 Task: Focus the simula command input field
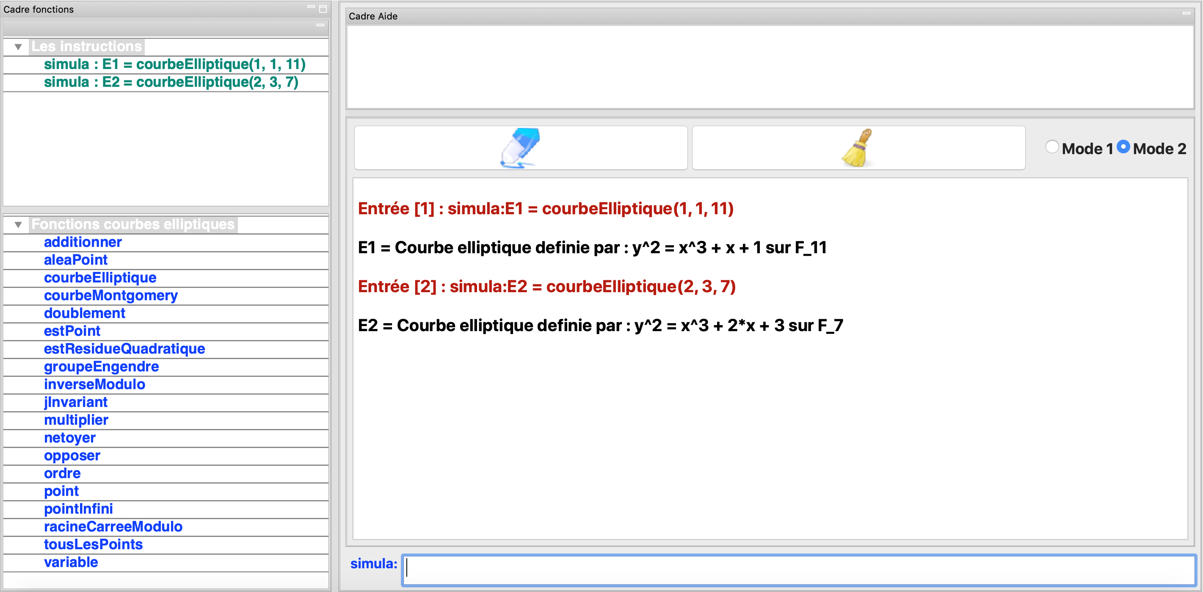click(798, 570)
